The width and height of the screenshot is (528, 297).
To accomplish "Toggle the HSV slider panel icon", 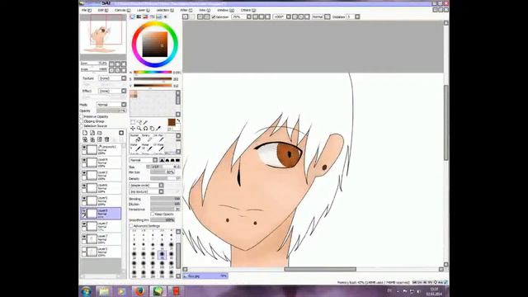I will click(145, 16).
